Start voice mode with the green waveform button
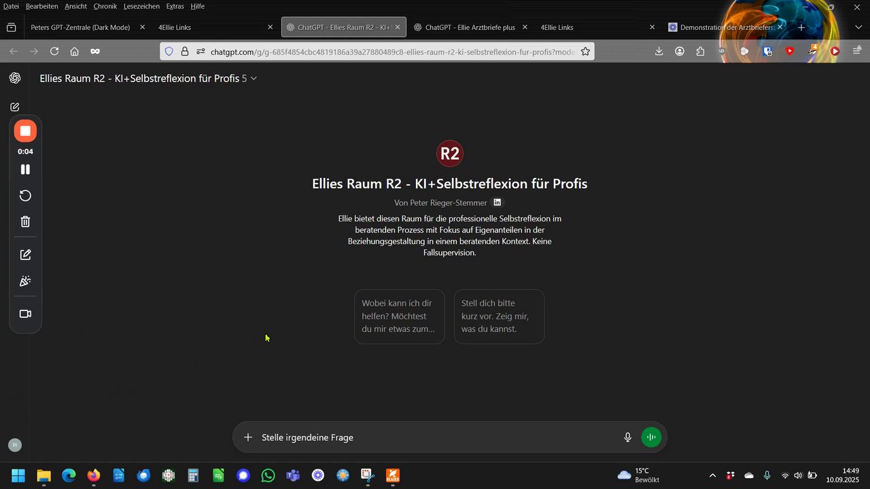870x489 pixels. [651, 437]
